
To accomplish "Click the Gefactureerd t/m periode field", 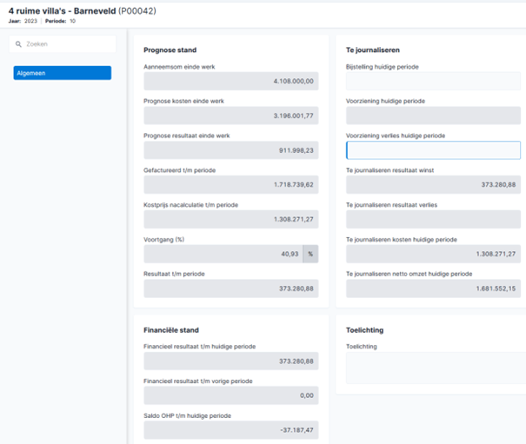I will point(231,185).
